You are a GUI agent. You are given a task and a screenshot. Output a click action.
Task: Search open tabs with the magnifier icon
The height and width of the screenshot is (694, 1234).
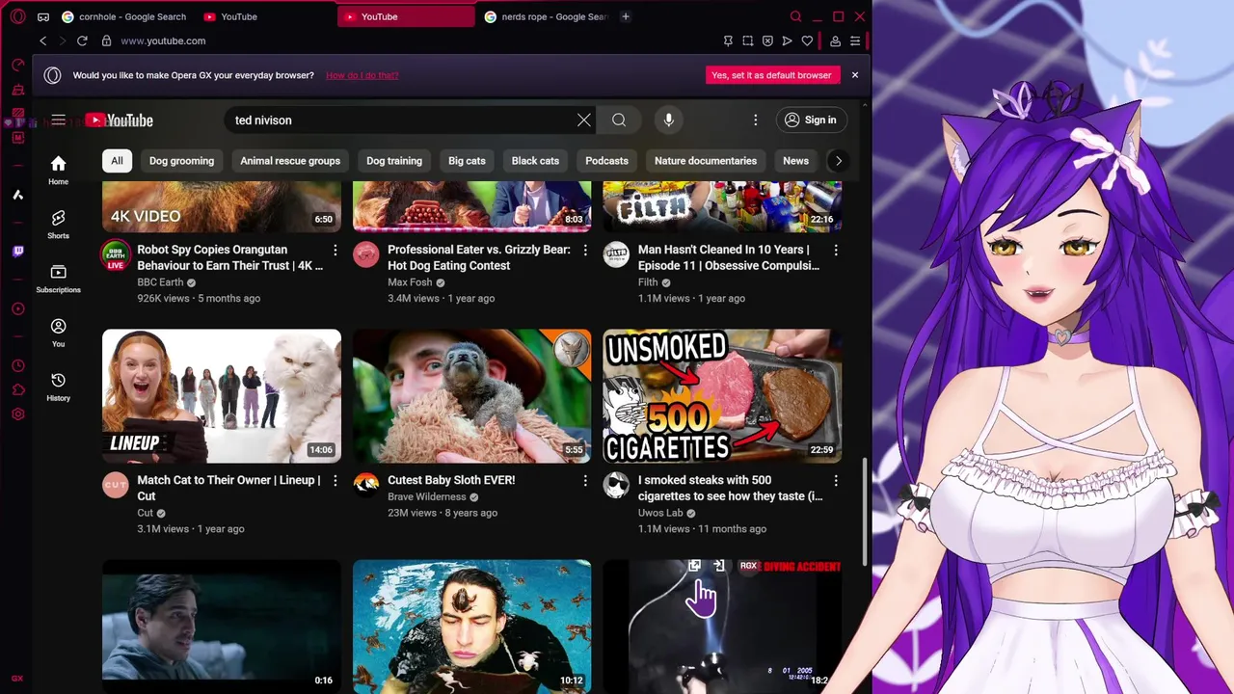795,16
